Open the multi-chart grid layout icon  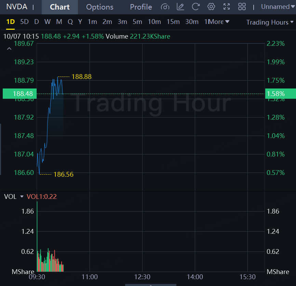242,7
